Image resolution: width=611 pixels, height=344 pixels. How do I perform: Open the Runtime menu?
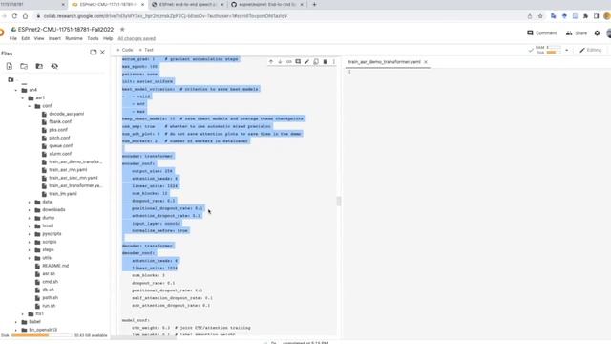click(74, 38)
